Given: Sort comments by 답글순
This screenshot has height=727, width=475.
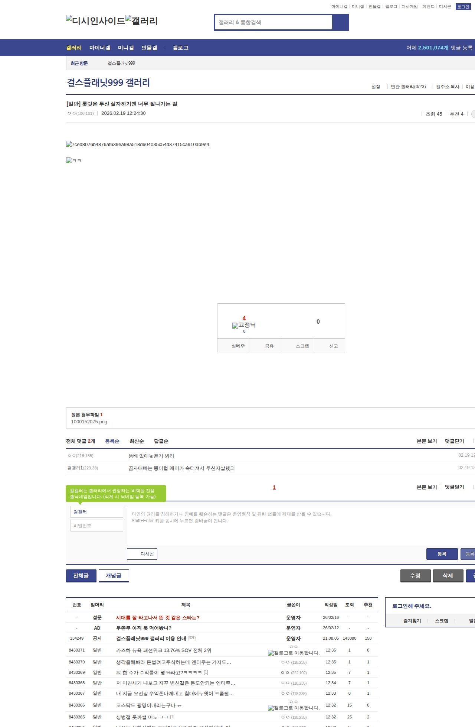Looking at the screenshot, I should (161, 441).
